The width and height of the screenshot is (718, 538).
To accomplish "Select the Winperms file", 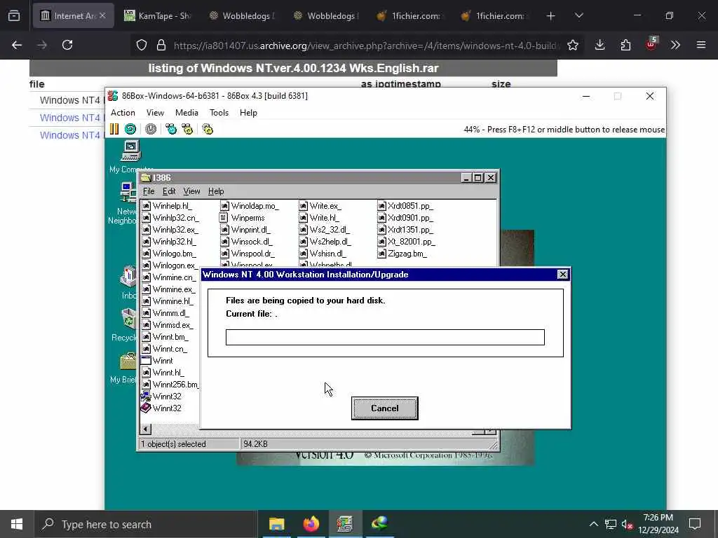I will tap(242, 218).
